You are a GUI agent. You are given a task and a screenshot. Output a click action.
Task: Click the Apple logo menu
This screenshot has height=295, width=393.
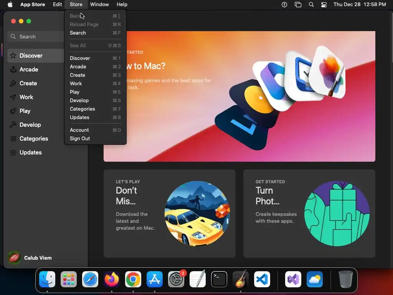(10, 4)
